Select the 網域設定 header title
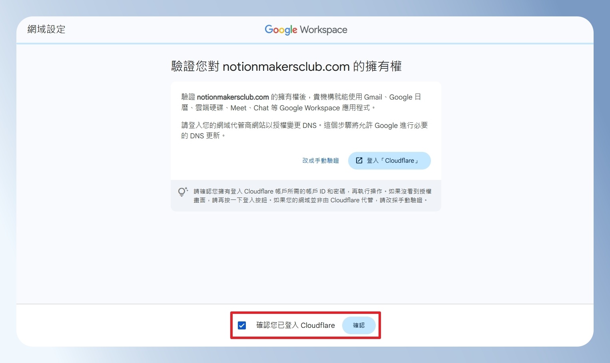The width and height of the screenshot is (610, 363). (46, 29)
